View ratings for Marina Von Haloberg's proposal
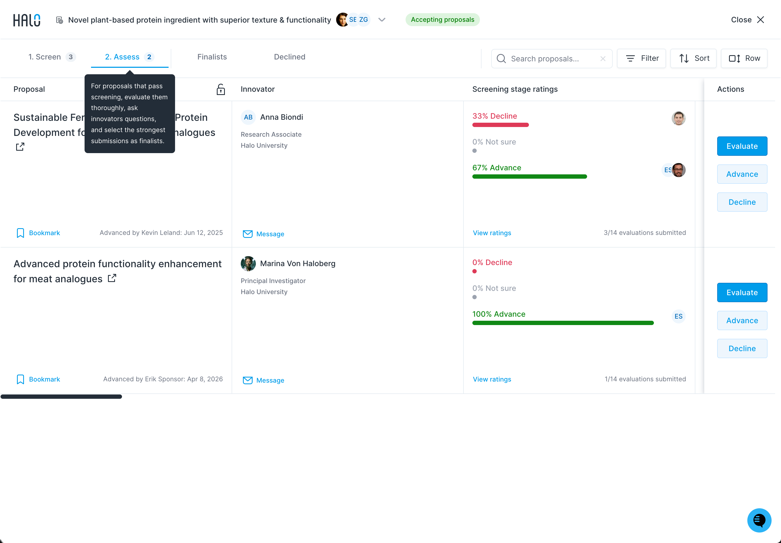Viewport: 781px width, 543px height. (x=492, y=379)
